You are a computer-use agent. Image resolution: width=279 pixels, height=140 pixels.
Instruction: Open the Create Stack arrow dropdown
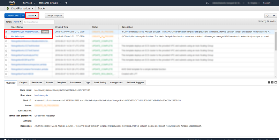coord(23,16)
